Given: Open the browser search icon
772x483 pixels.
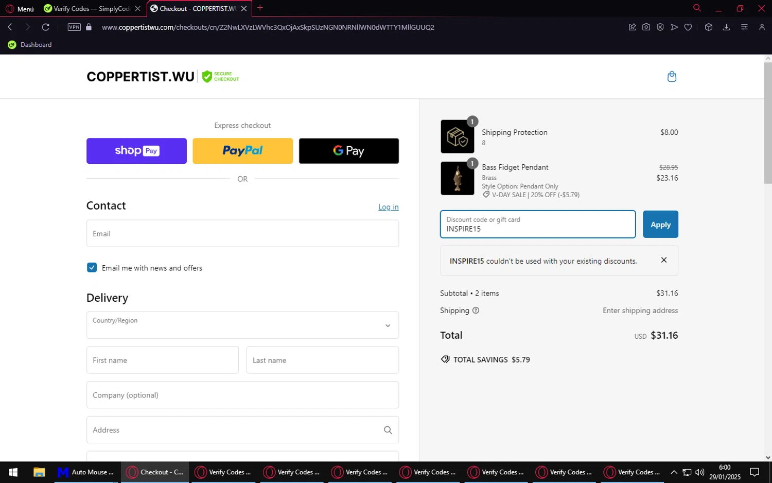Looking at the screenshot, I should tap(697, 8).
